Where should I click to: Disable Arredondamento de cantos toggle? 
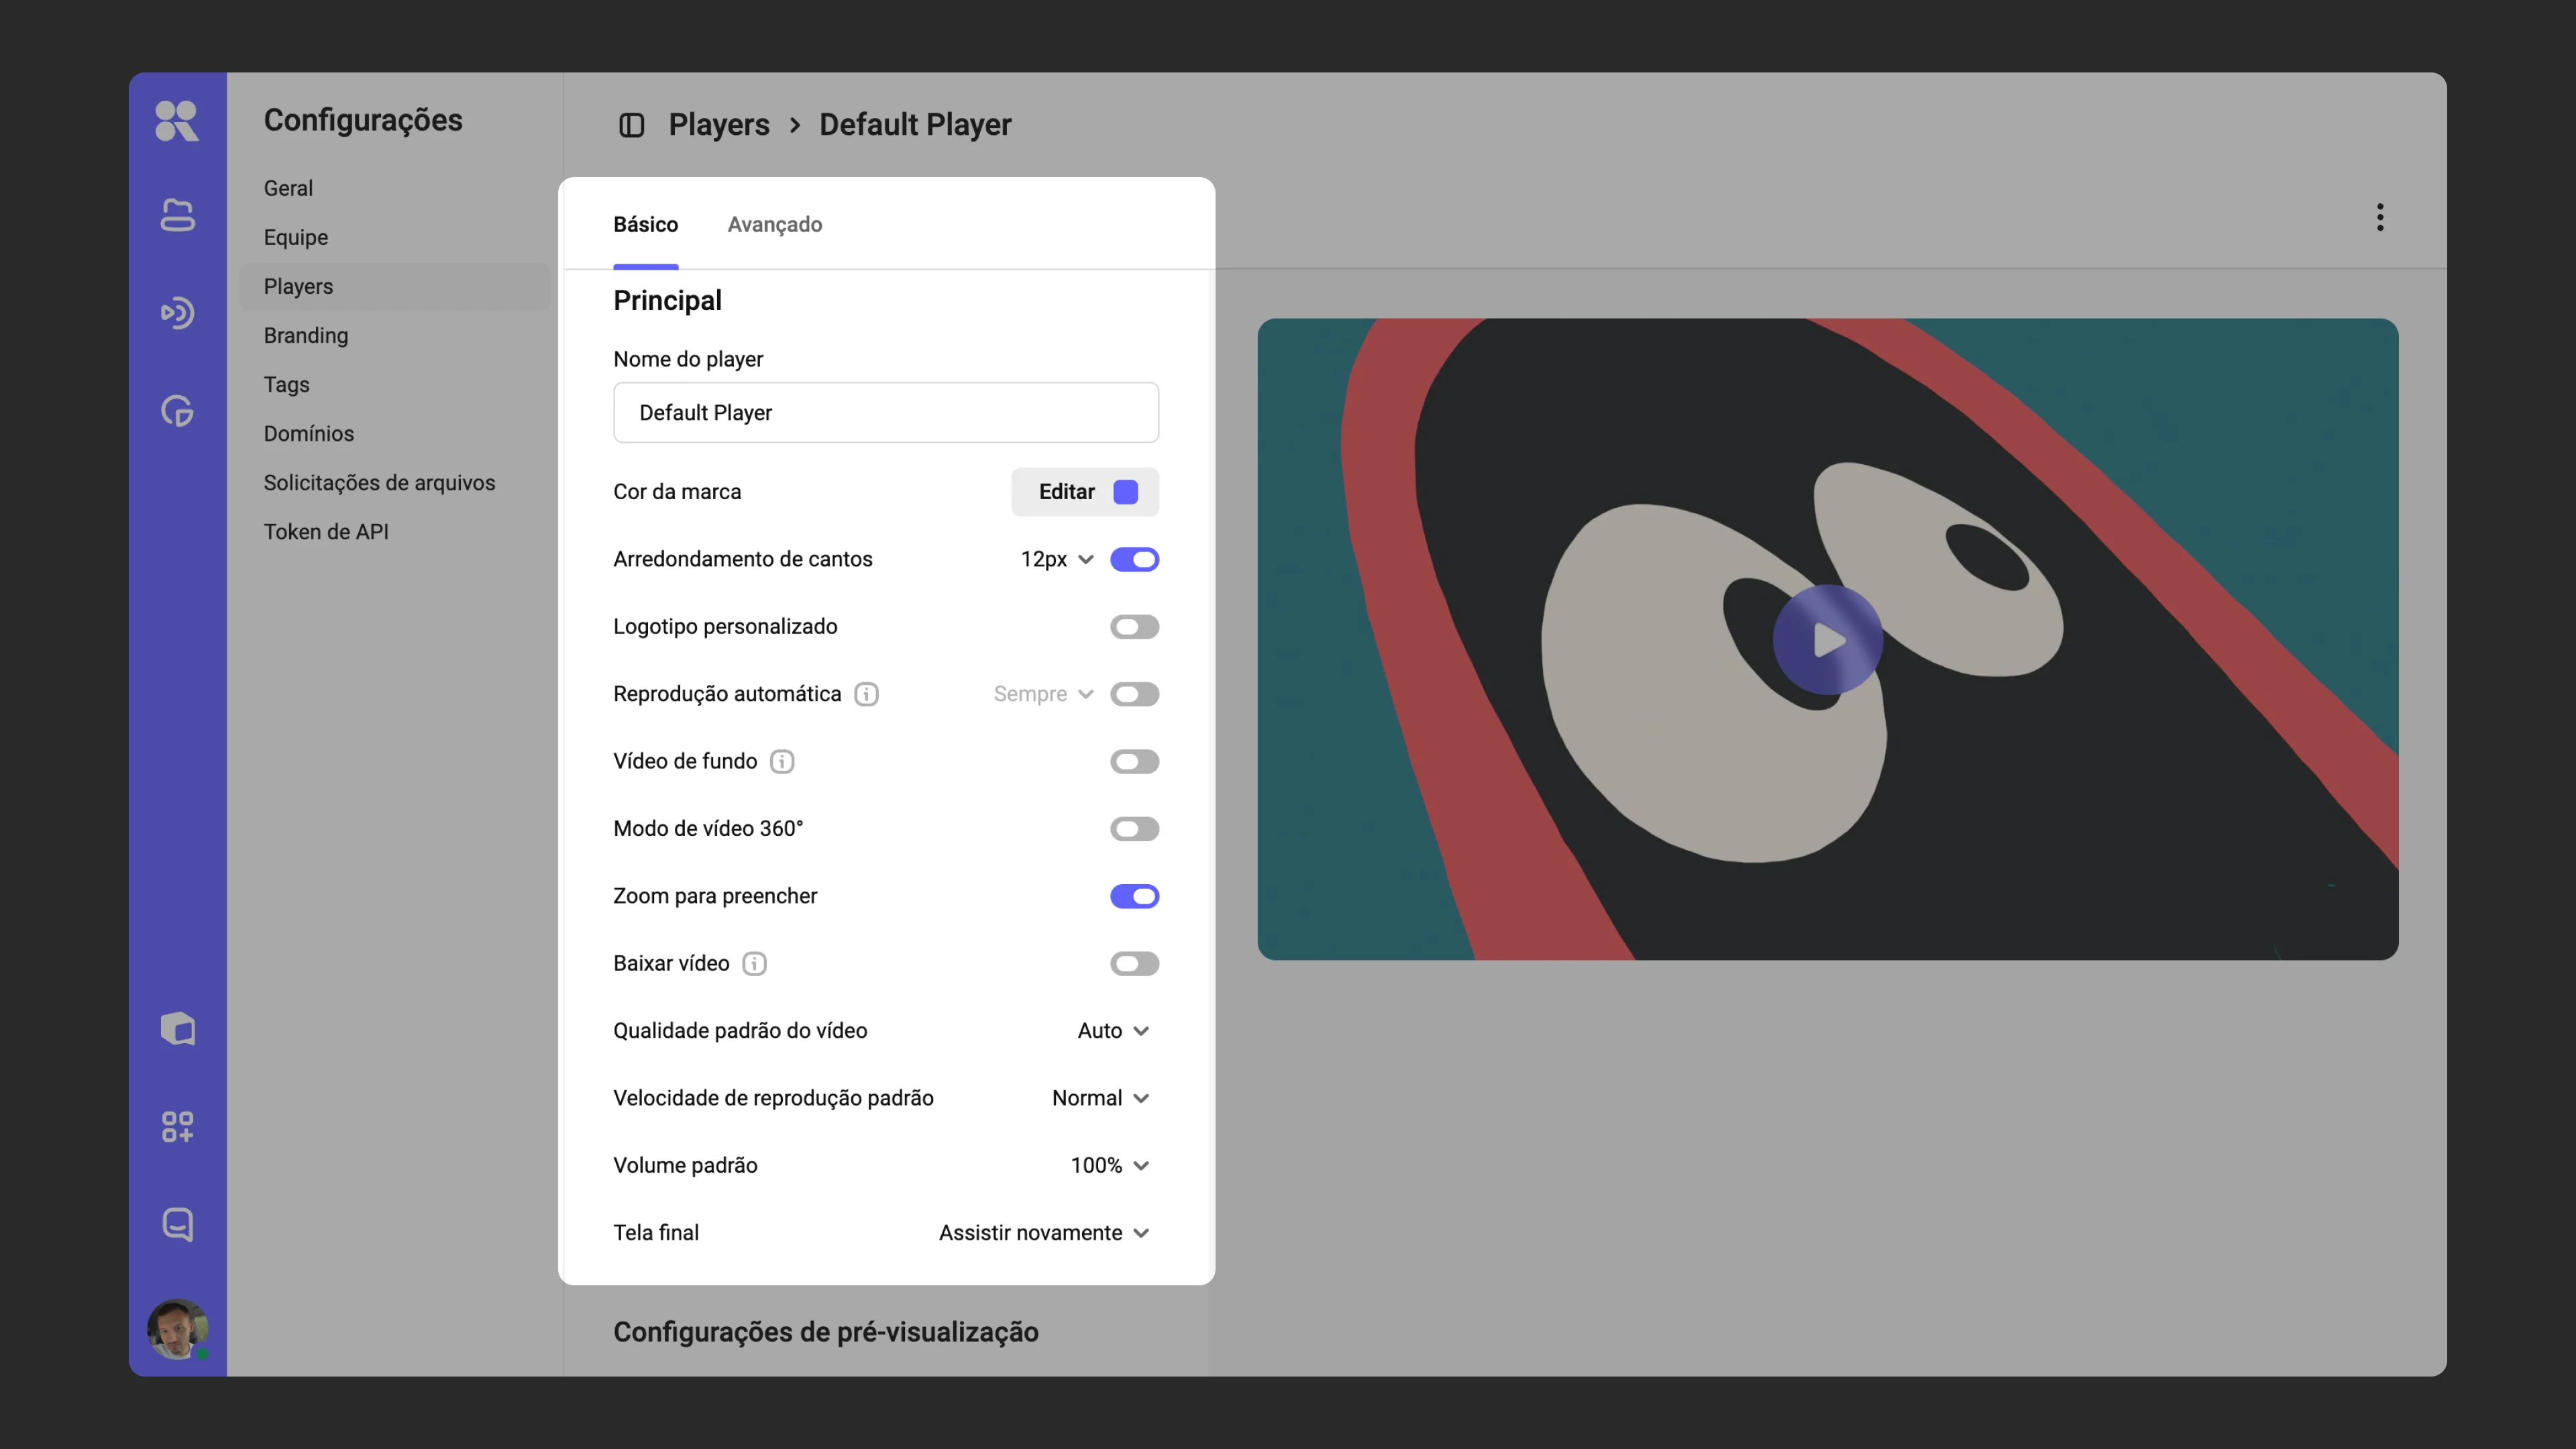[x=1134, y=560]
